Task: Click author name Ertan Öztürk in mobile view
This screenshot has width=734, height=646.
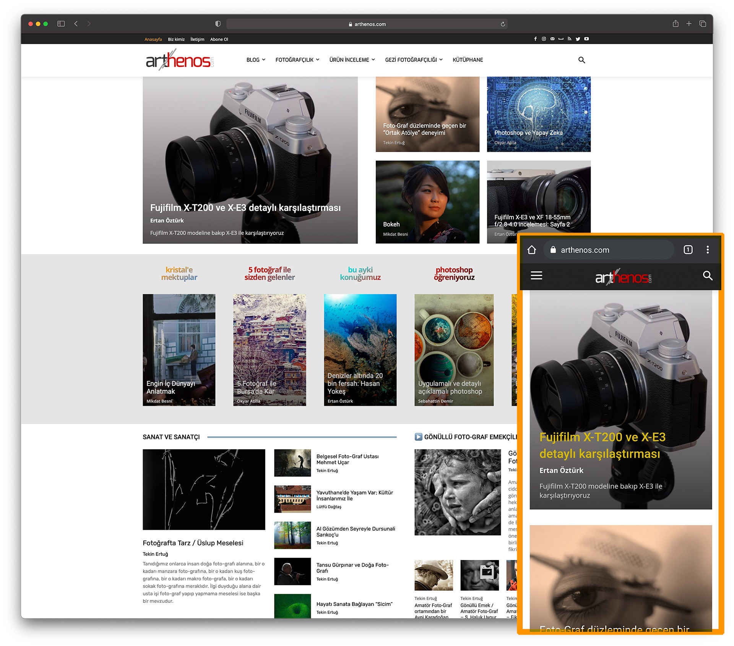Action: tap(561, 471)
